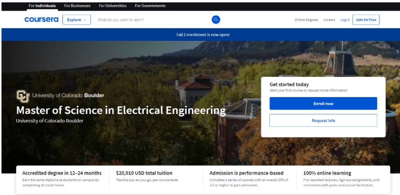Click the Log In link

pyautogui.click(x=345, y=20)
